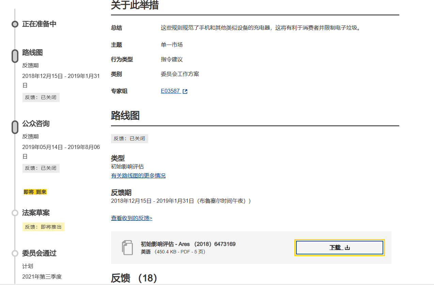Select the hollow circle node beside 法案草案

[x=15, y=213]
